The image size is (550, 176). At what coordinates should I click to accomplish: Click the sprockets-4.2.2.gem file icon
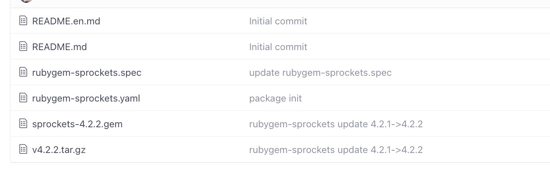[23, 124]
